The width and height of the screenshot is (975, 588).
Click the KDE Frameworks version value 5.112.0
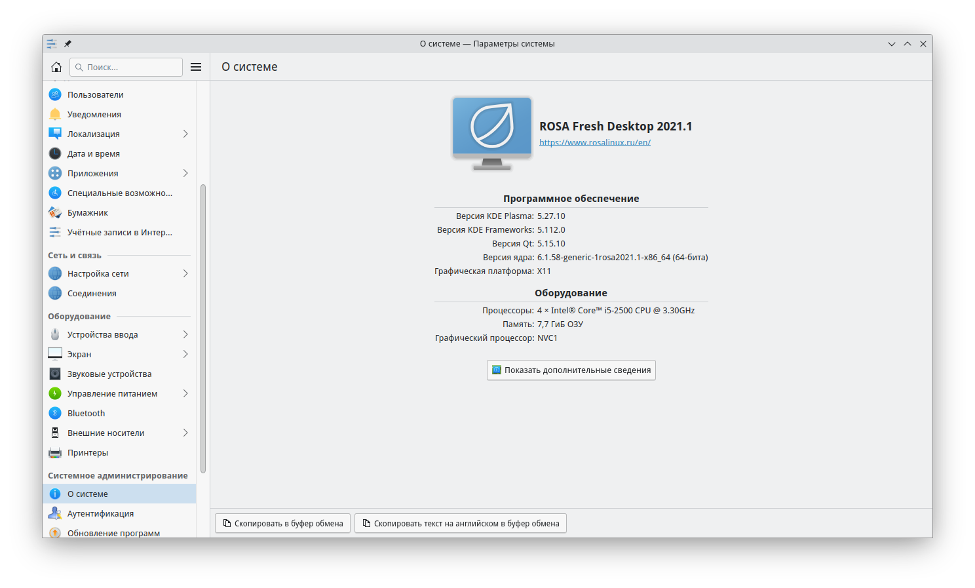point(551,229)
